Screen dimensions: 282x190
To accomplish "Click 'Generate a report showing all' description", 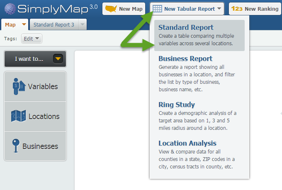I will pyautogui.click(x=191, y=67).
